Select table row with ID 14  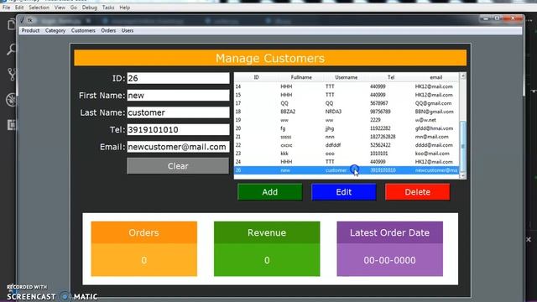tap(347, 86)
